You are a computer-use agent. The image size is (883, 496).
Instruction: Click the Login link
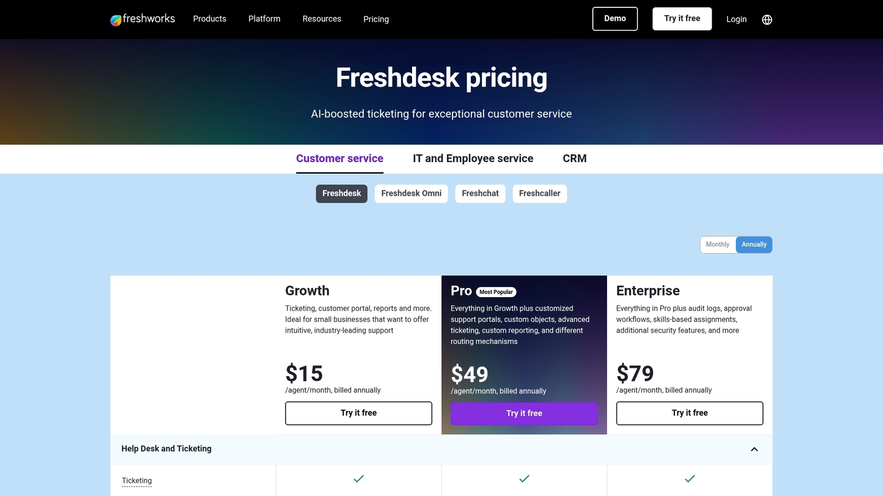pyautogui.click(x=736, y=19)
